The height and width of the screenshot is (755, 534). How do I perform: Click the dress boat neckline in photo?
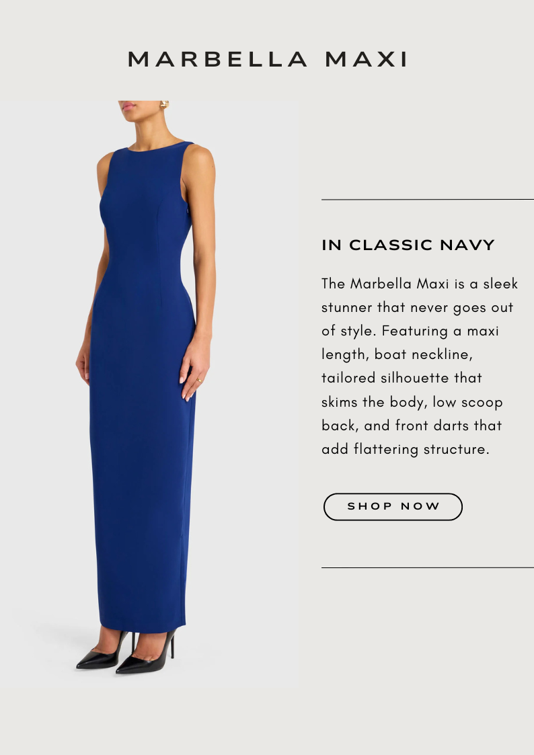[157, 147]
